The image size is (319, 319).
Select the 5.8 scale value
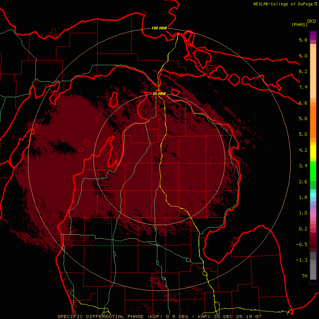click(x=303, y=119)
